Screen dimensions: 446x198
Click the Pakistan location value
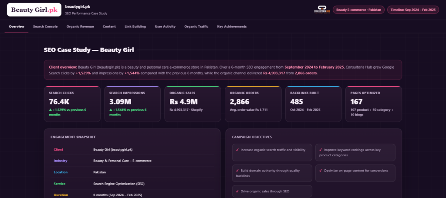(x=99, y=172)
